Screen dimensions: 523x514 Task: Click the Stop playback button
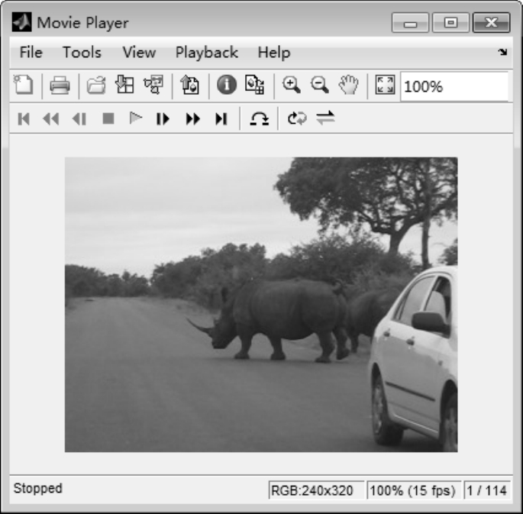pyautogui.click(x=108, y=118)
